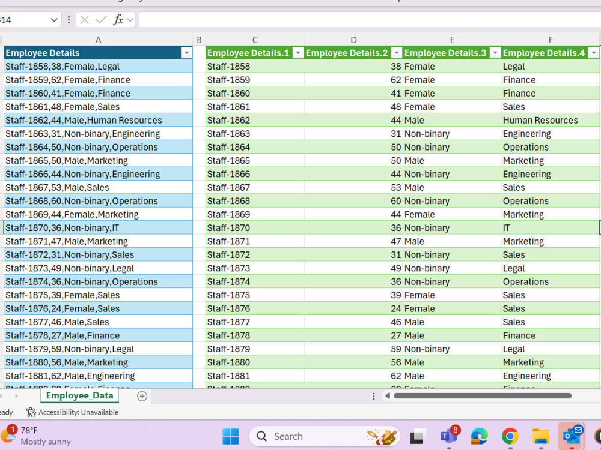601x450 pixels.
Task: Click 'Finance' cell in Staff-1878 row
Action: tap(551, 335)
